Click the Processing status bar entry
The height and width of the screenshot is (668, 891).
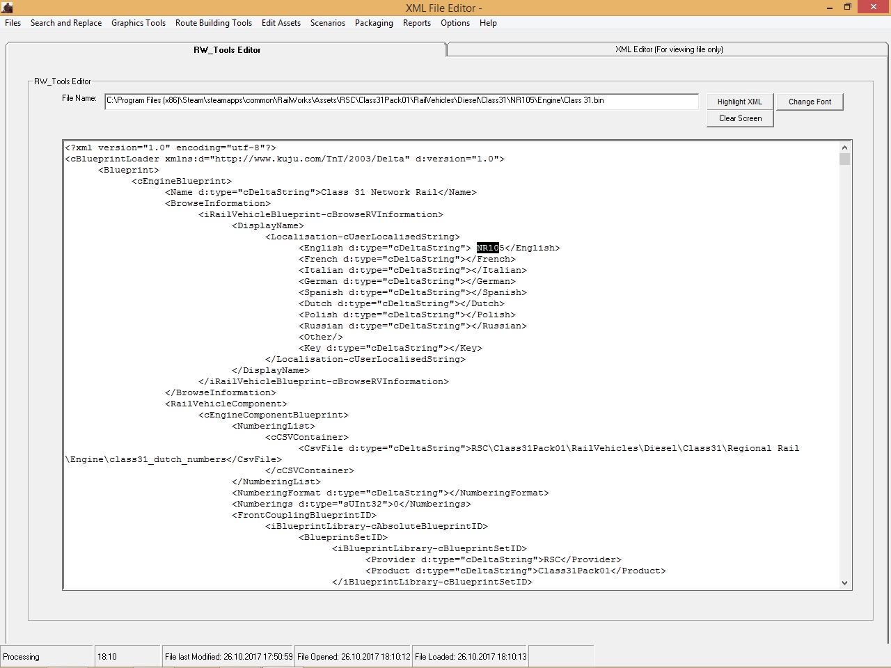tap(47, 657)
